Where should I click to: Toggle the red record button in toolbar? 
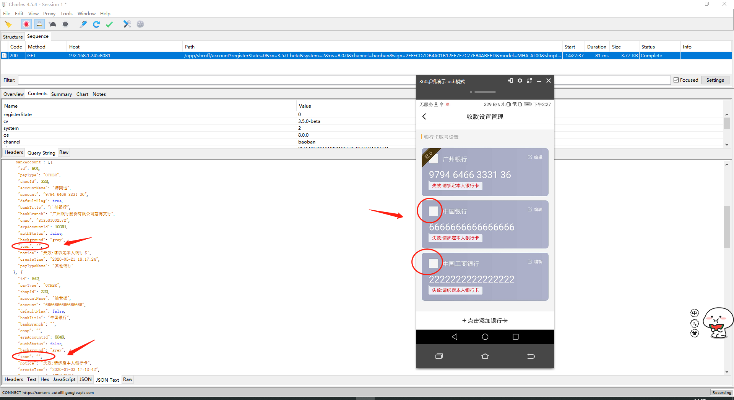pos(26,24)
